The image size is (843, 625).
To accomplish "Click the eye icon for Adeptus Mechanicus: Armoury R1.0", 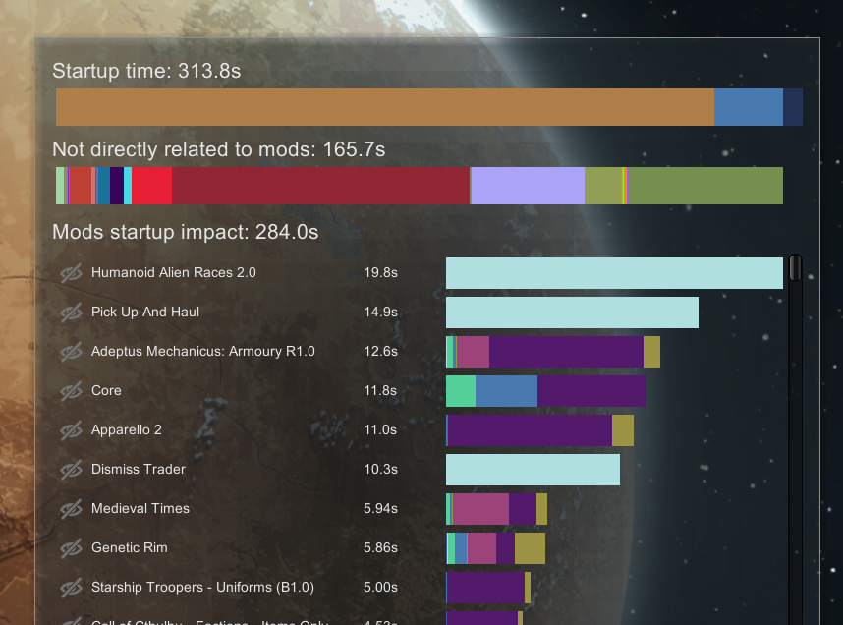I will (x=71, y=352).
